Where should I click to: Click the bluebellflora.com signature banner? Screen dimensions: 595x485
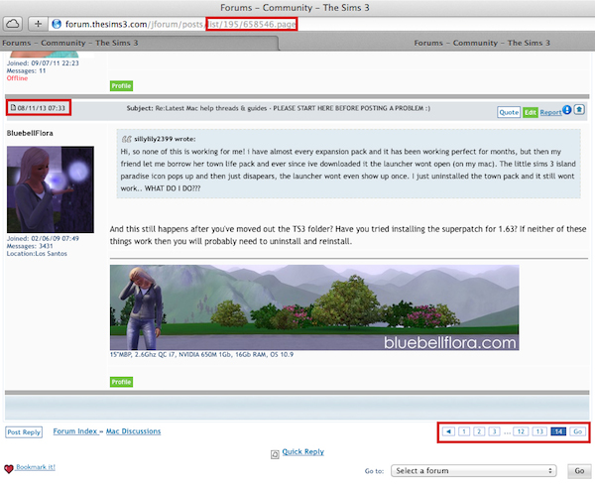pos(314,307)
